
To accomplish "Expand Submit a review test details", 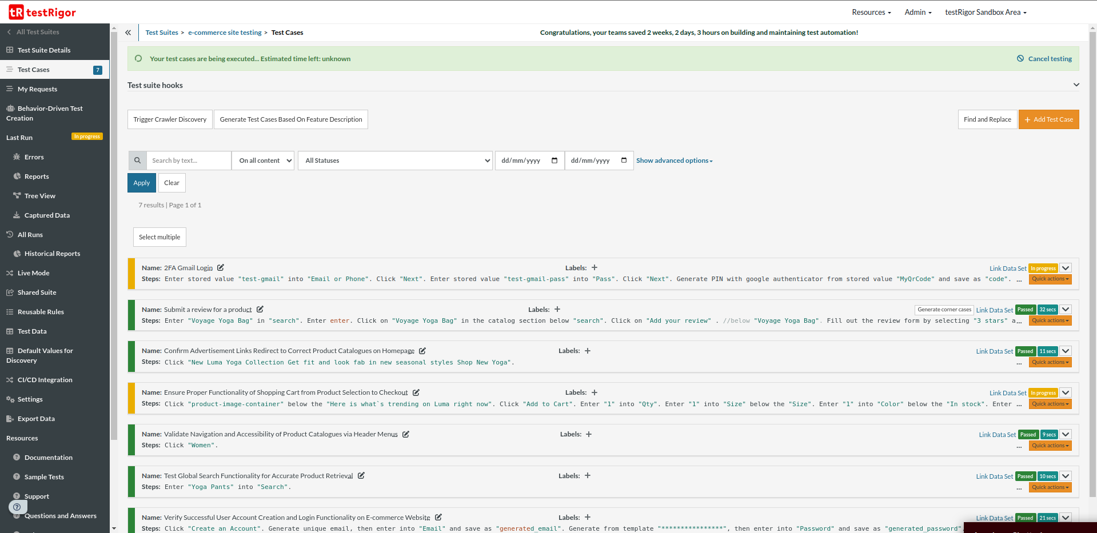I will pyautogui.click(x=1066, y=310).
